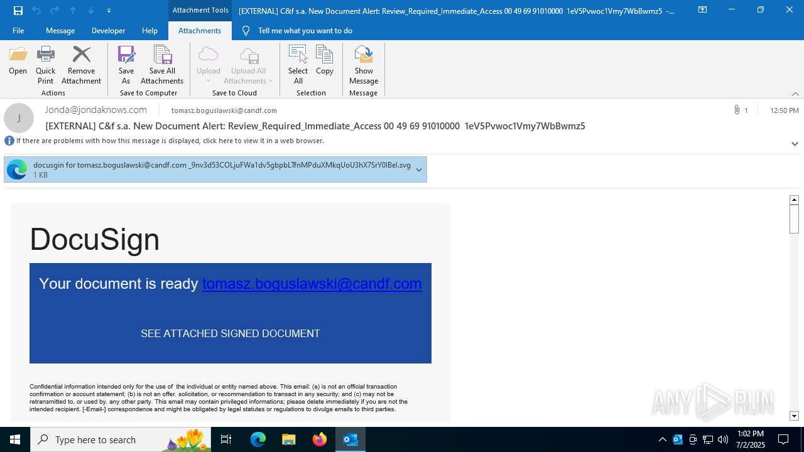Viewport: 804px width, 452px height.
Task: Click Next Item down arrow in title bar
Action: point(91,10)
